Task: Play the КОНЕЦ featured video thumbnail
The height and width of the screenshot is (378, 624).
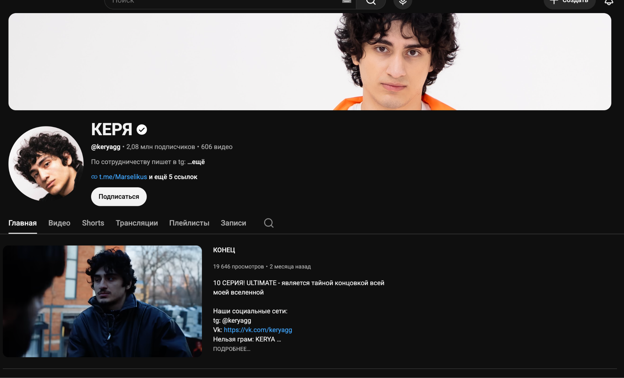Action: 102,301
